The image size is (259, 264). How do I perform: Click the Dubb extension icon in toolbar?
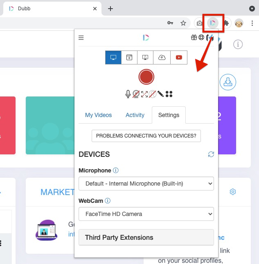tap(212, 23)
